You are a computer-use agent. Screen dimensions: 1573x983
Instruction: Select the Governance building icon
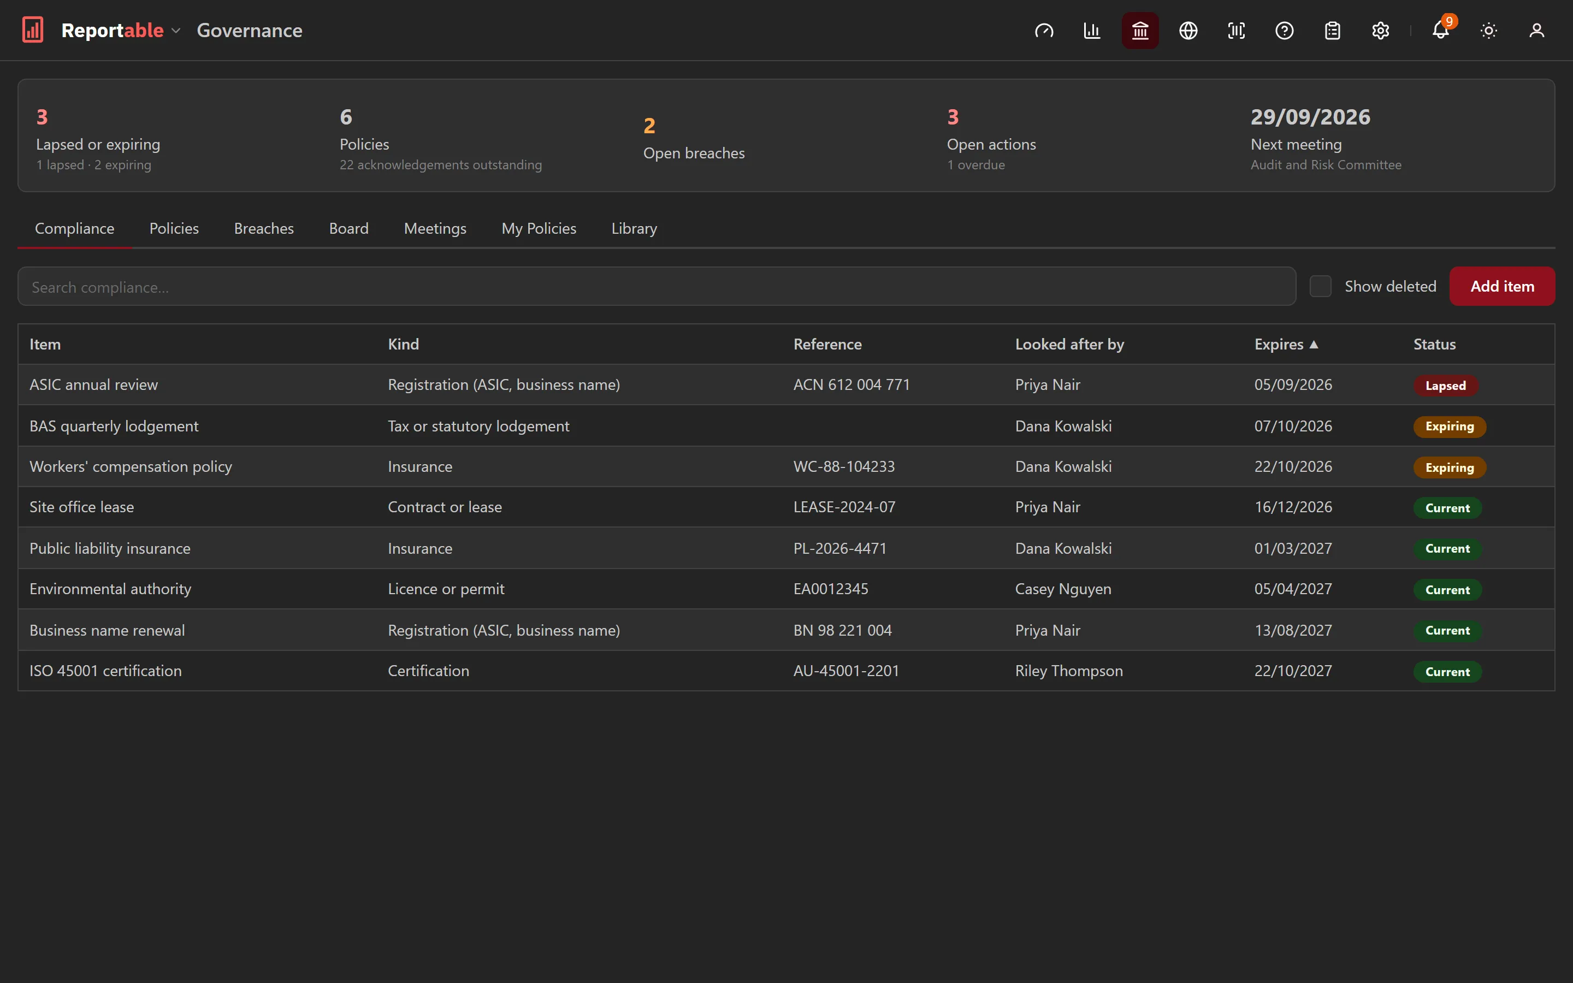click(1140, 31)
